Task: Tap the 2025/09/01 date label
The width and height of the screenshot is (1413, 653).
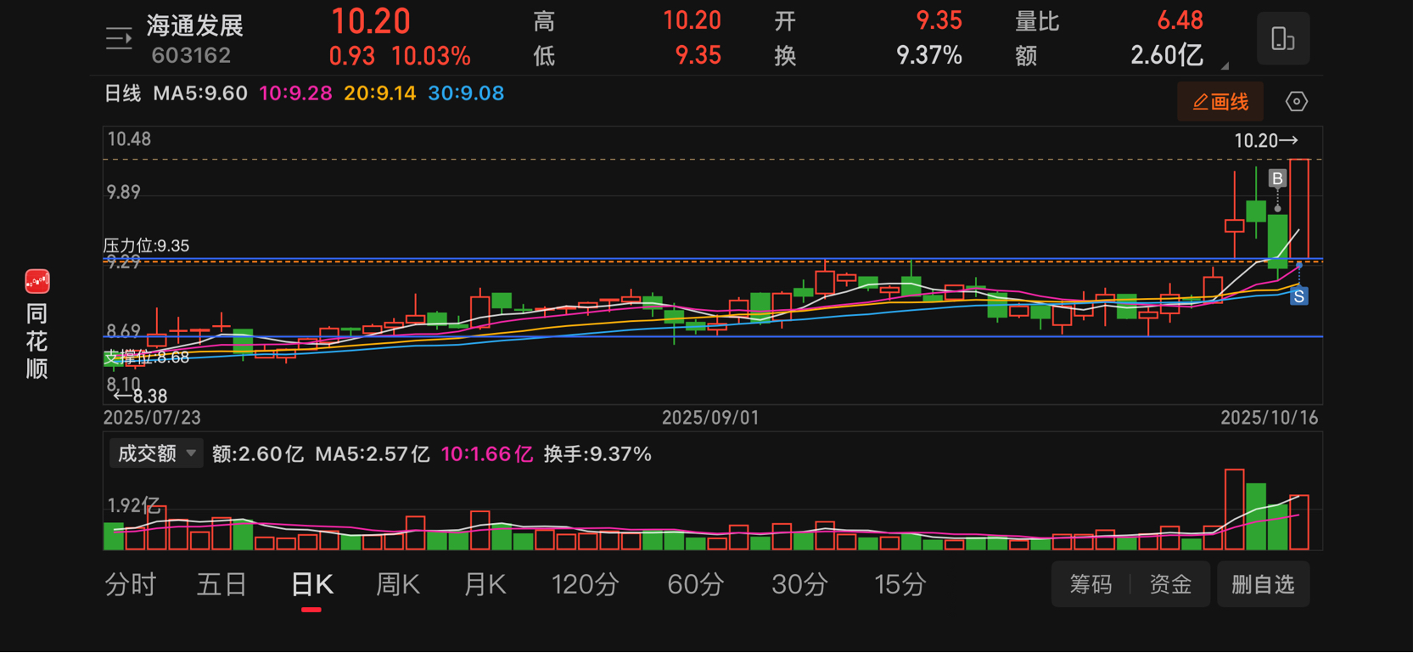Action: pyautogui.click(x=710, y=418)
